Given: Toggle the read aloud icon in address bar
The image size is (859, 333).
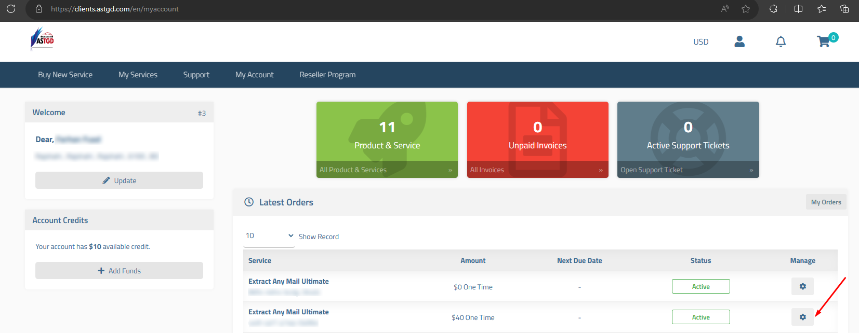Looking at the screenshot, I should tap(725, 9).
